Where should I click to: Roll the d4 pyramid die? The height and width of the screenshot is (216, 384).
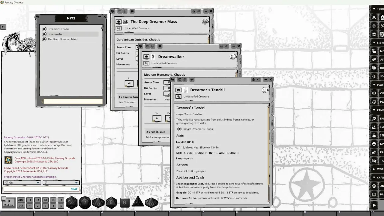tap(138, 202)
